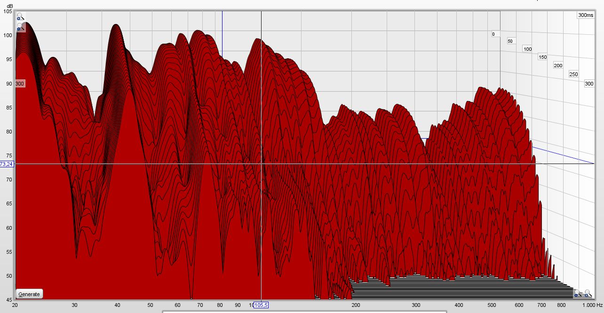Image resolution: width=604 pixels, height=313 pixels.
Task: Click the Generate button
Action: 29,294
